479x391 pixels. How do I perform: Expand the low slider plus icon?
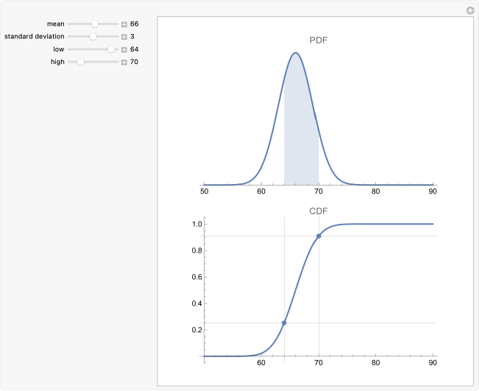(124, 49)
